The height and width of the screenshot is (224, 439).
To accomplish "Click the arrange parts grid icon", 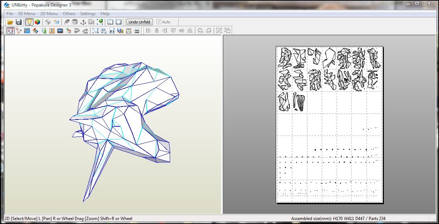I will pos(104,31).
